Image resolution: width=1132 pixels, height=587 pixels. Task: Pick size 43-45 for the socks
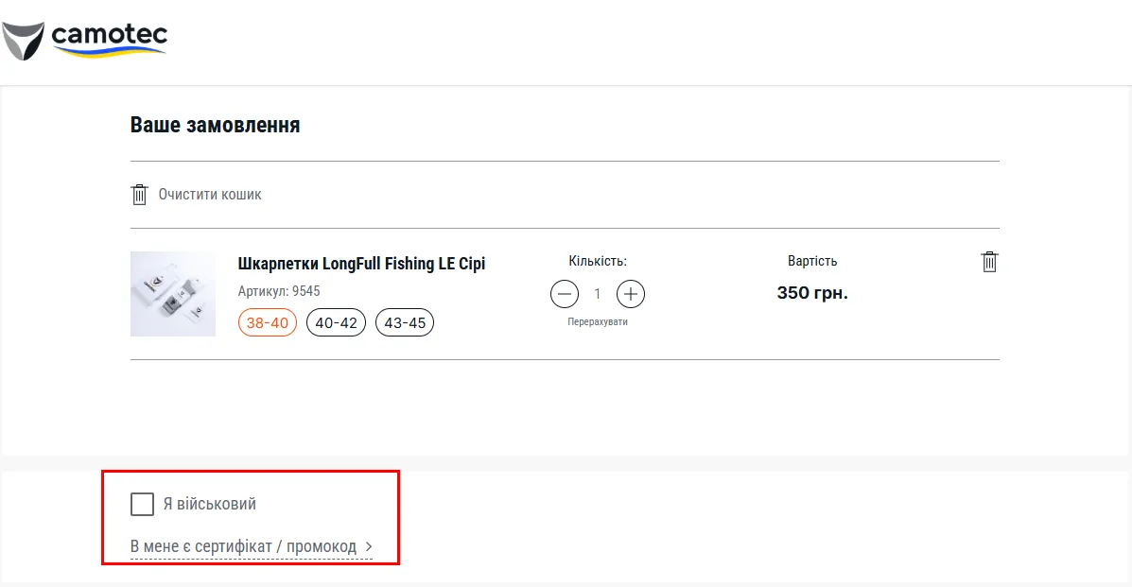(405, 322)
